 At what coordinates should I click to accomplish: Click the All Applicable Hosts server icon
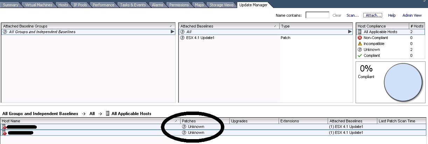point(360,32)
